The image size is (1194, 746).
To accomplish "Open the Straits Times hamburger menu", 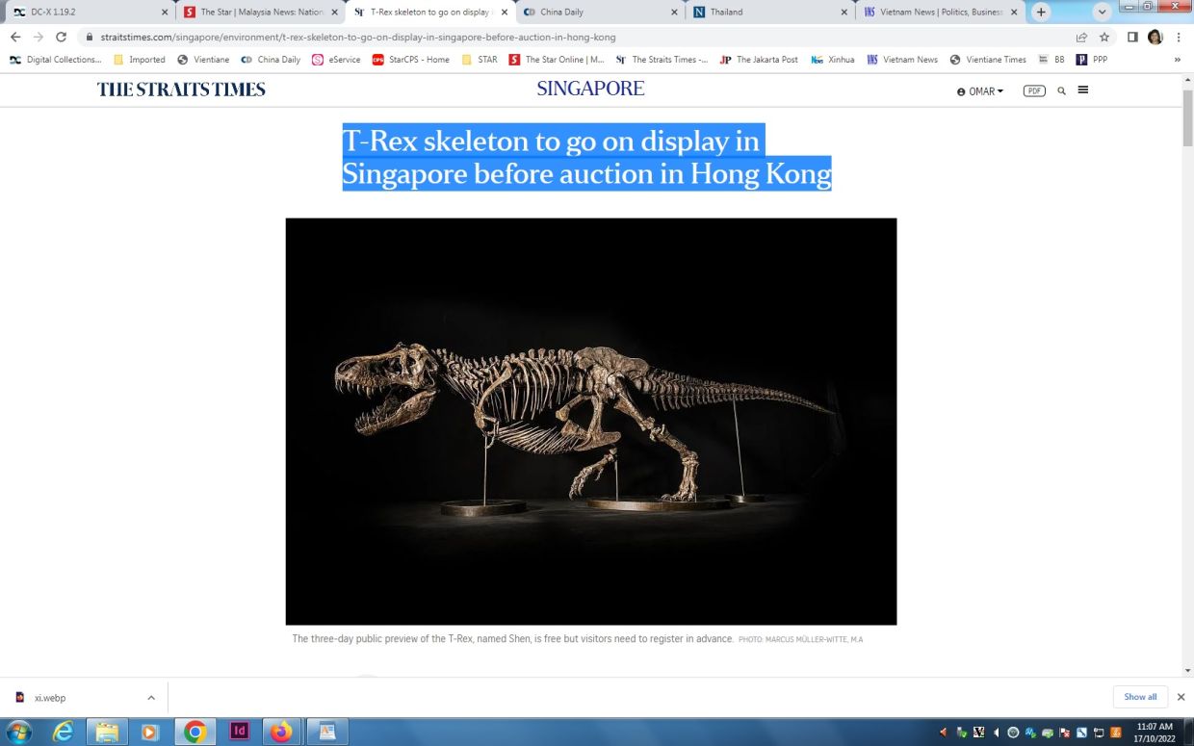I will pyautogui.click(x=1083, y=90).
